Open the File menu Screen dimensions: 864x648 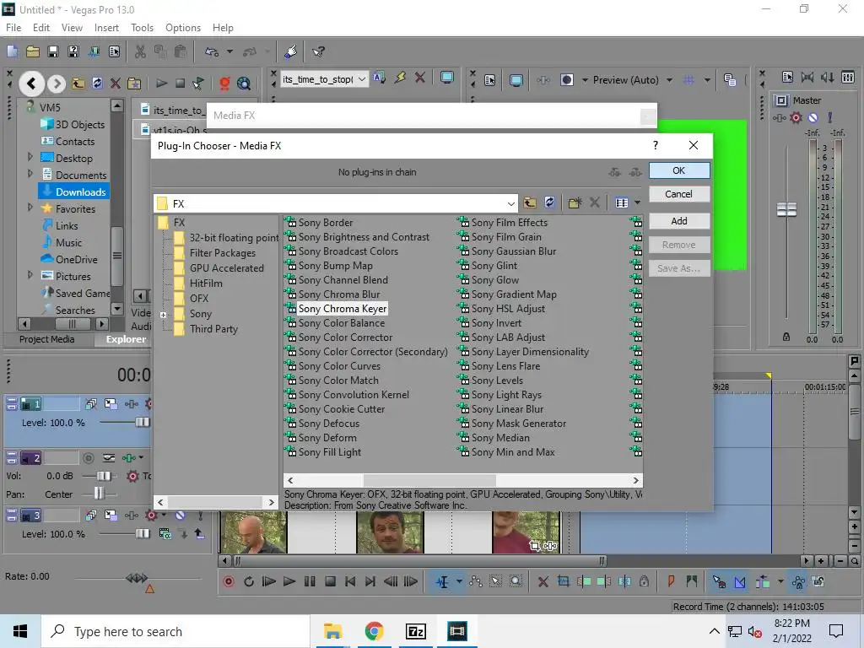[13, 28]
